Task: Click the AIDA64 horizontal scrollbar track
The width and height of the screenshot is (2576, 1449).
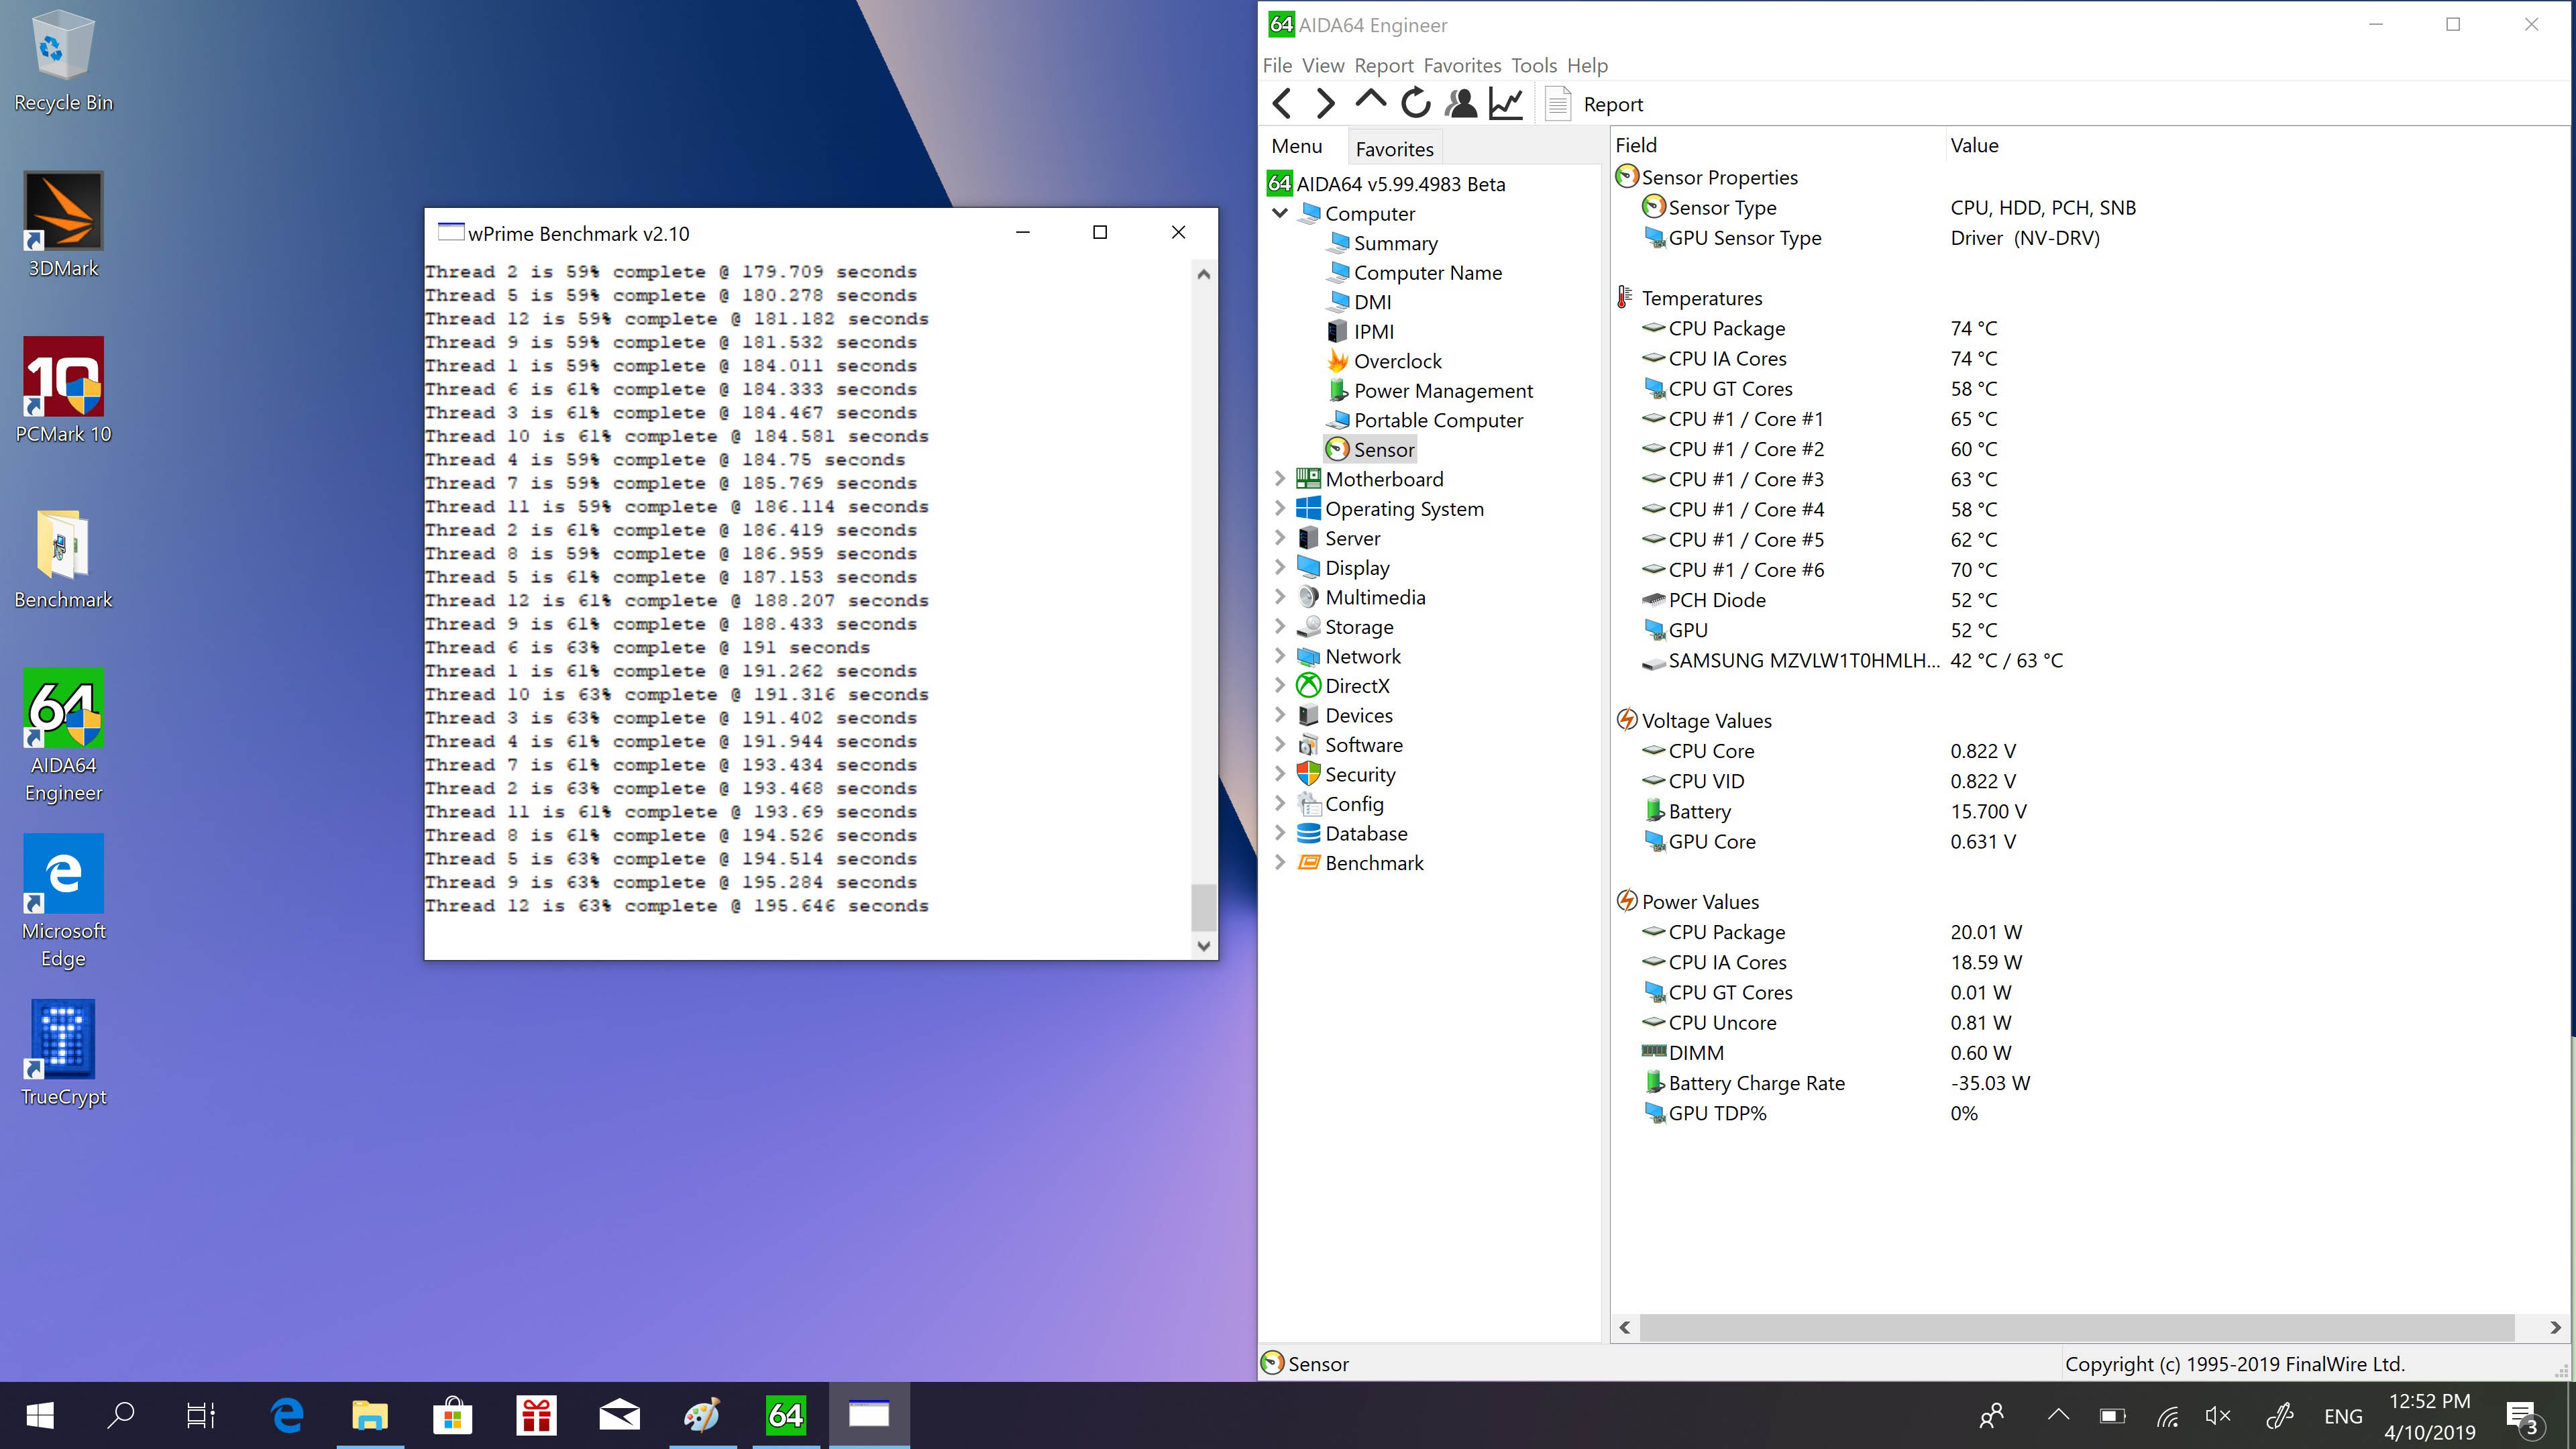Action: [x=2078, y=1327]
